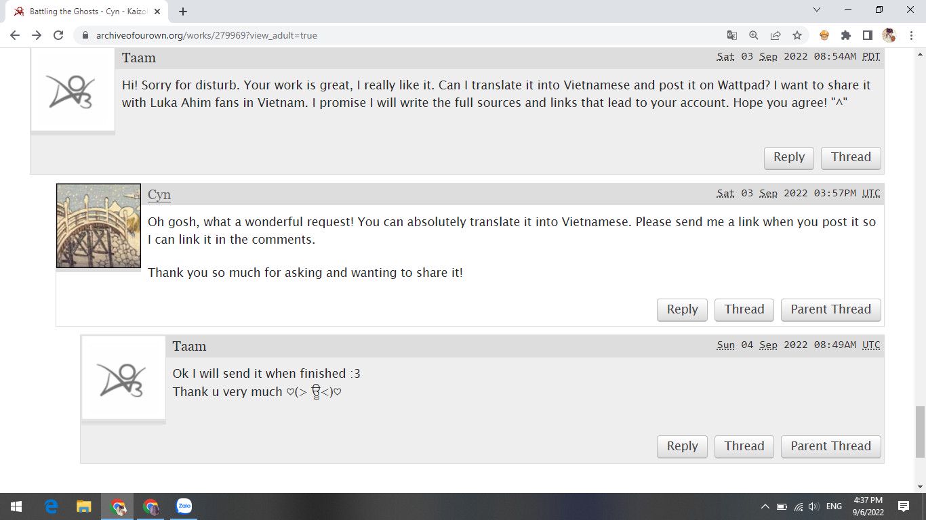Open Zalo from the taskbar
This screenshot has width=926, height=520.
coord(184,506)
